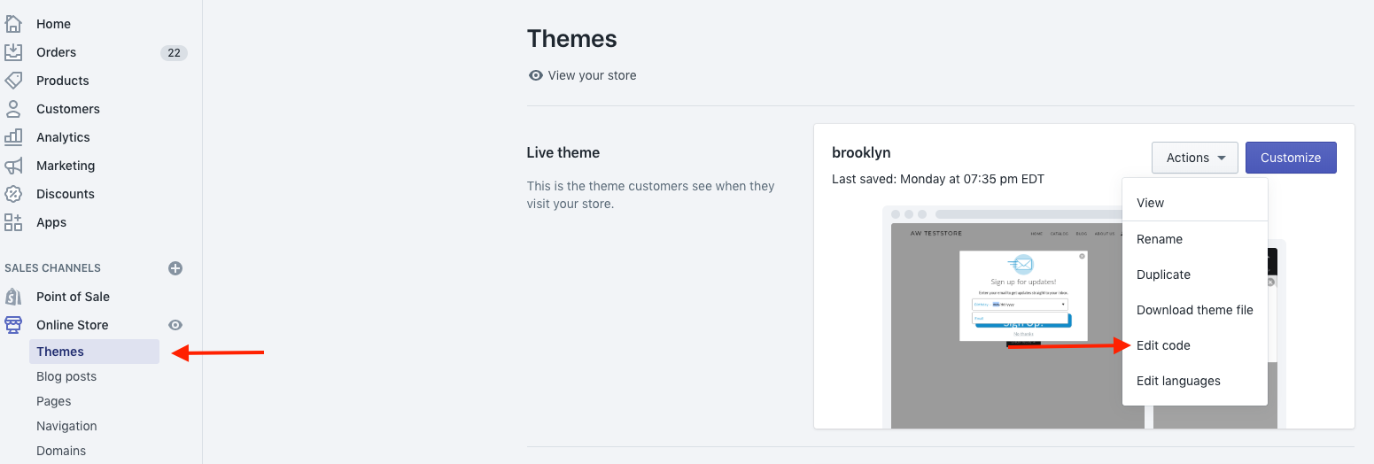The height and width of the screenshot is (464, 1374).
Task: Select Duplicate in the Actions menu
Action: coord(1163,275)
